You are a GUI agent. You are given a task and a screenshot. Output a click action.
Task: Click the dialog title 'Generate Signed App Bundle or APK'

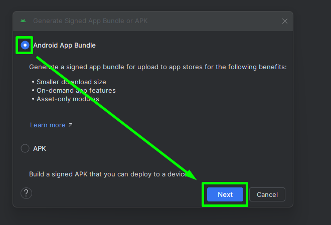click(x=90, y=21)
